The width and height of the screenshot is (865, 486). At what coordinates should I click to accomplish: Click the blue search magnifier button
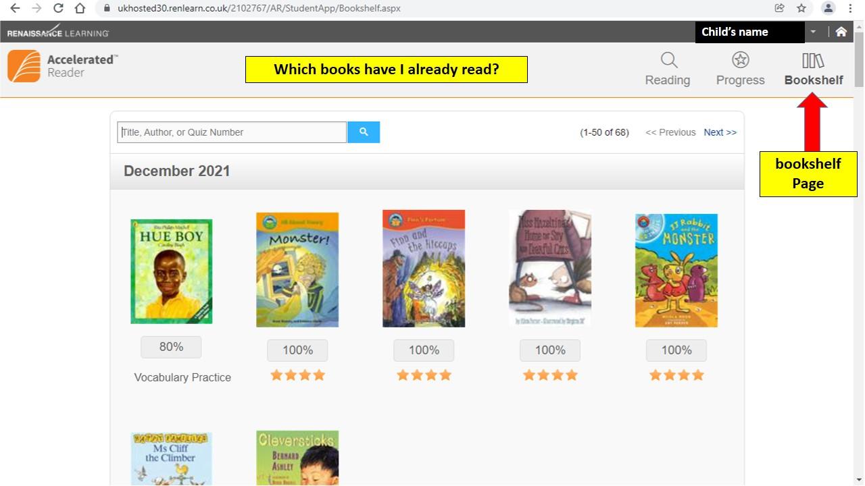pos(364,132)
